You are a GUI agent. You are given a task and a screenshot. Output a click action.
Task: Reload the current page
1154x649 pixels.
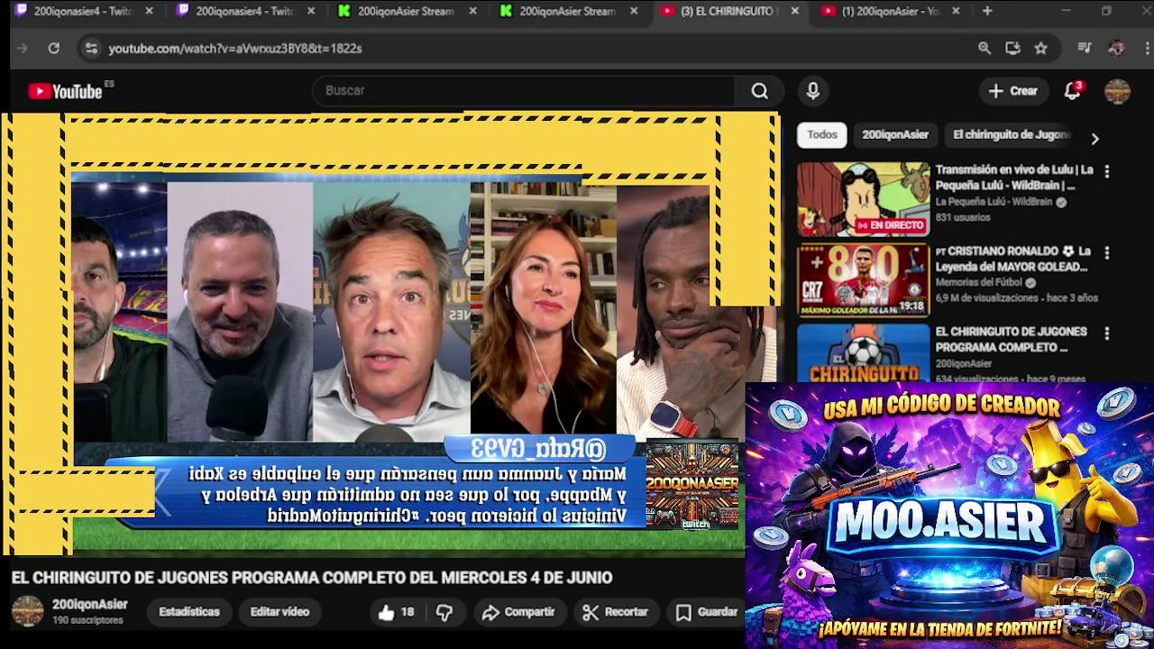pyautogui.click(x=53, y=48)
